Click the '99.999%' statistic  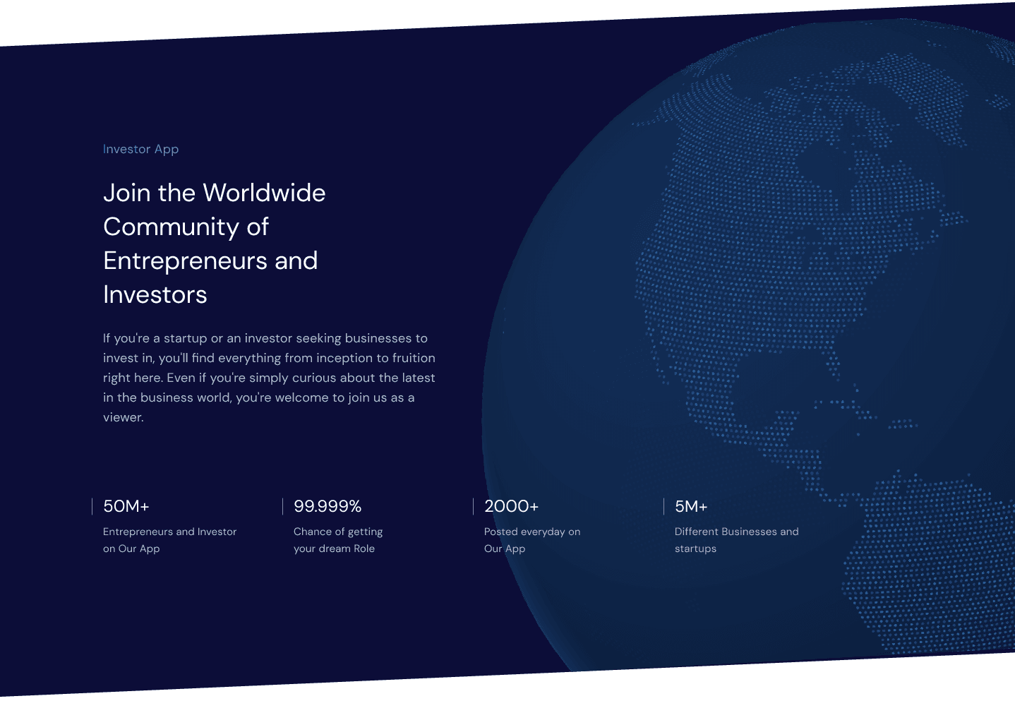(328, 506)
